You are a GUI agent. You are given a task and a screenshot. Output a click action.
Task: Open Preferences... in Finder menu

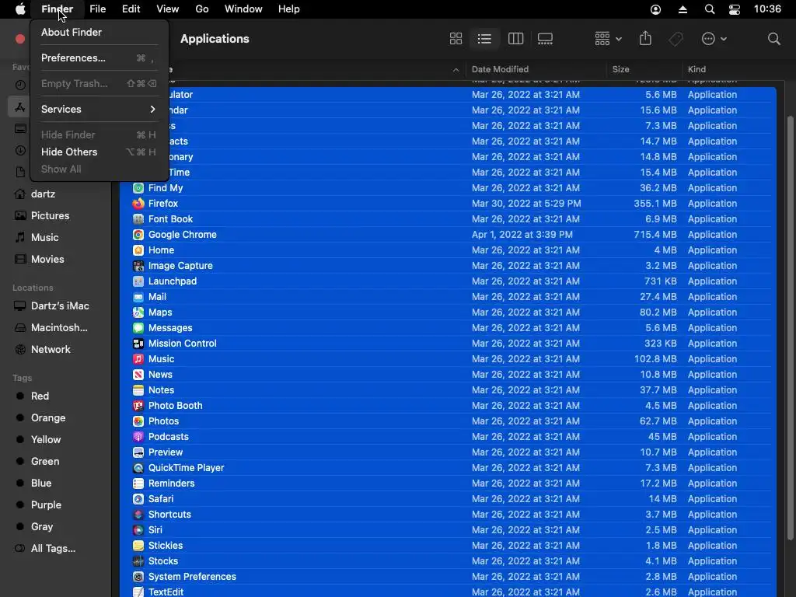[x=99, y=58]
